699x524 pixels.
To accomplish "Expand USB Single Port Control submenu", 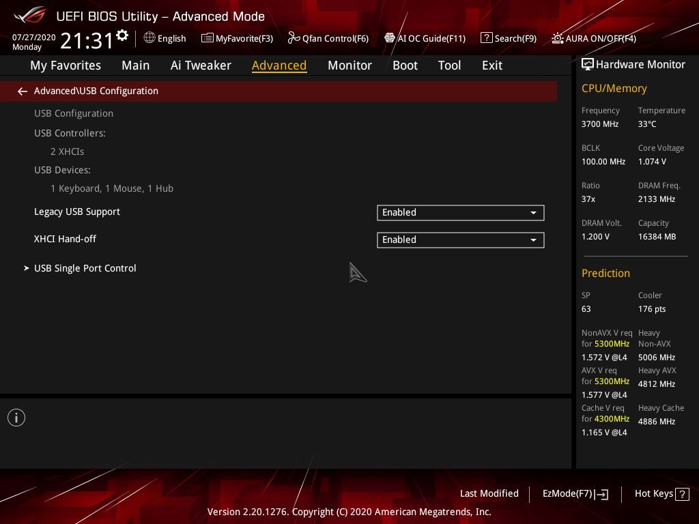I will tap(85, 268).
